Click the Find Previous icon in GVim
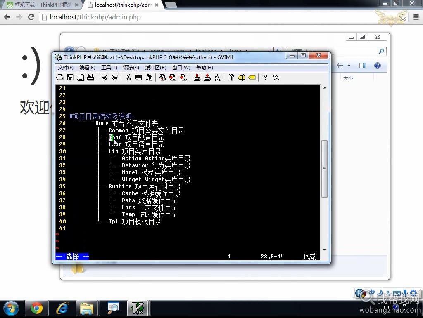 tap(183, 78)
